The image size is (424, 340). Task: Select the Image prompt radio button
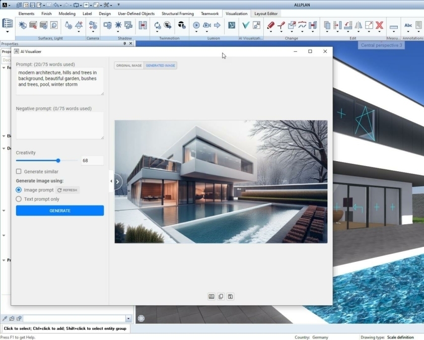tap(19, 190)
